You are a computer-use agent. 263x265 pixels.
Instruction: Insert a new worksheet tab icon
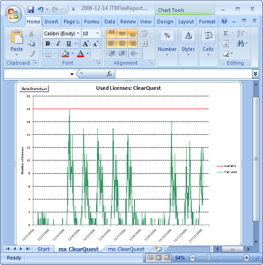click(158, 249)
